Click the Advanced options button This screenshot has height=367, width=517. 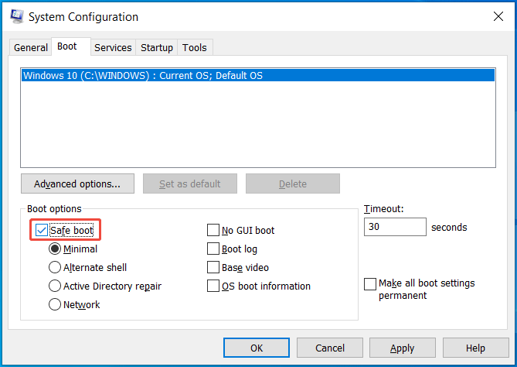click(77, 183)
